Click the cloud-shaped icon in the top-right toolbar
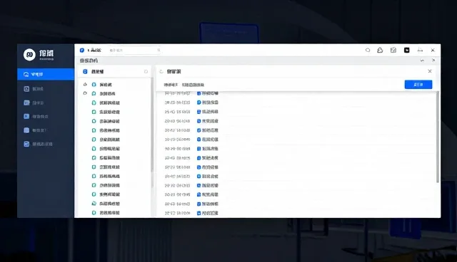The image size is (457, 262). 380,51
